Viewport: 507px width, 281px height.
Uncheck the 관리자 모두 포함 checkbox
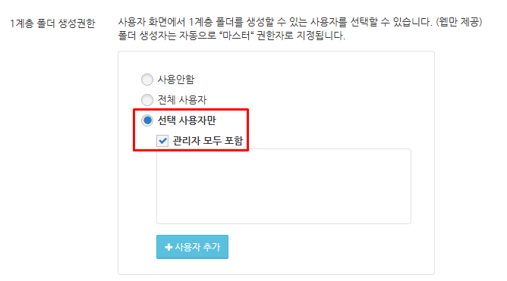point(162,141)
